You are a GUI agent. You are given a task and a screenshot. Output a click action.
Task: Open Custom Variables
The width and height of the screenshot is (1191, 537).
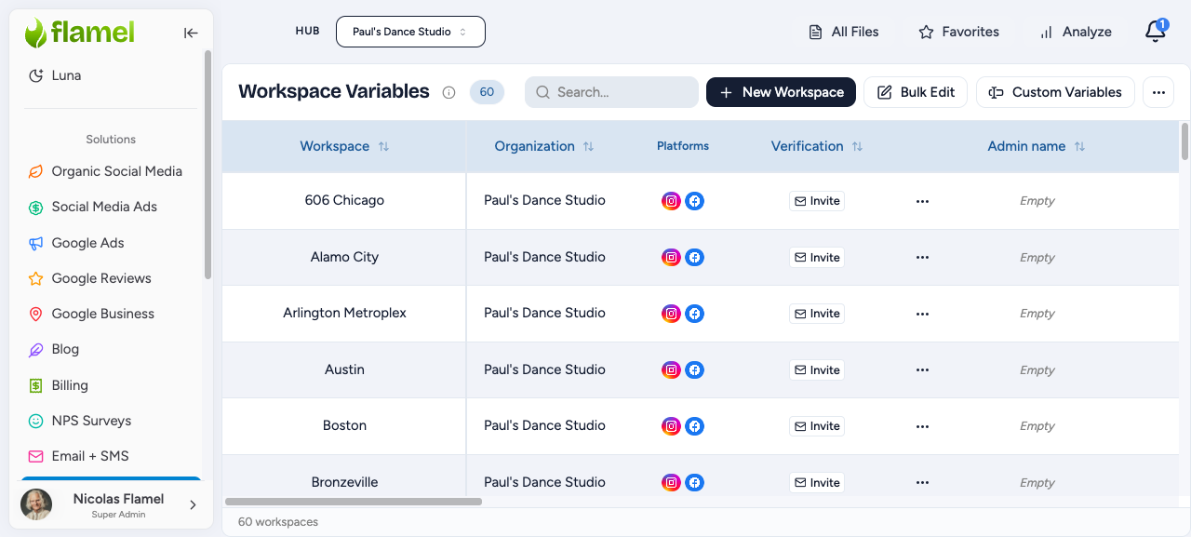click(1055, 92)
